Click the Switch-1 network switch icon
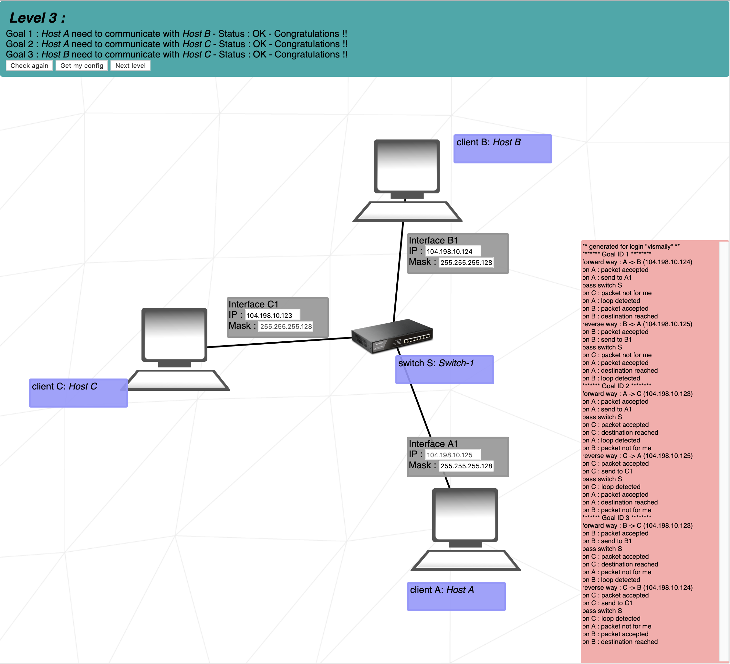This screenshot has height=664, width=730. tap(392, 336)
